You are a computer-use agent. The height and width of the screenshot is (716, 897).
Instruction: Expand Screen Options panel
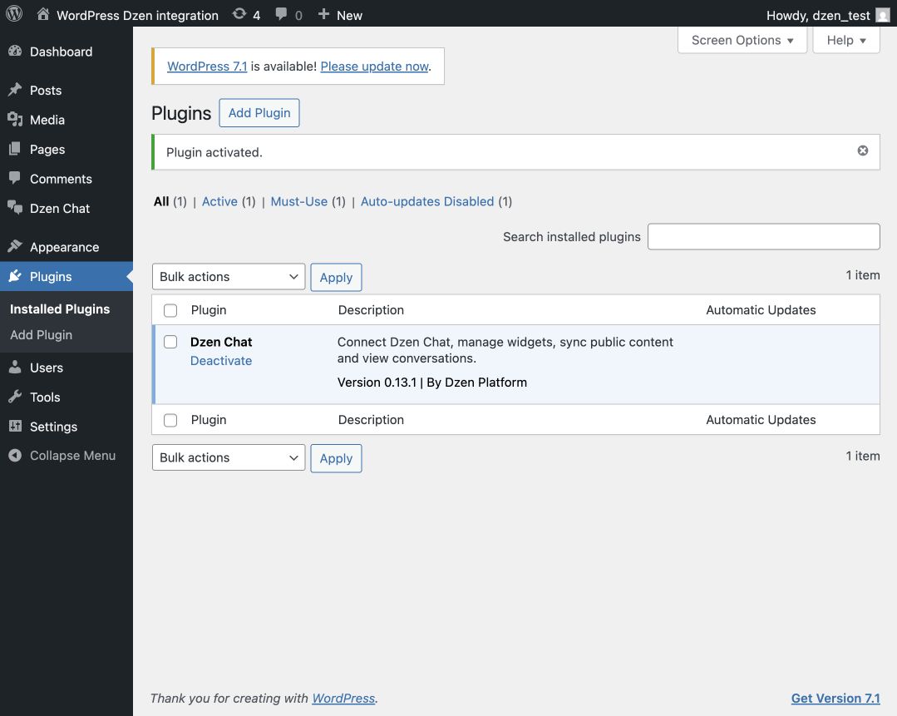click(x=742, y=40)
